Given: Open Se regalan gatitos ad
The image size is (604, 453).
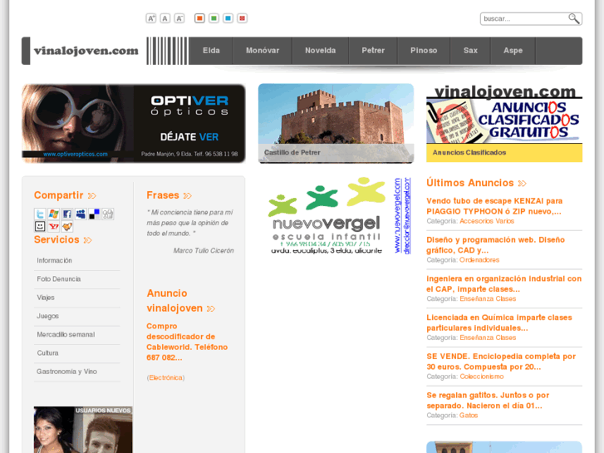Looking at the screenshot, I should point(488,401).
